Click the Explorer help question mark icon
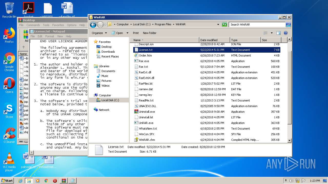Image resolution: width=328 pixels, height=184 pixels. pos(286,33)
